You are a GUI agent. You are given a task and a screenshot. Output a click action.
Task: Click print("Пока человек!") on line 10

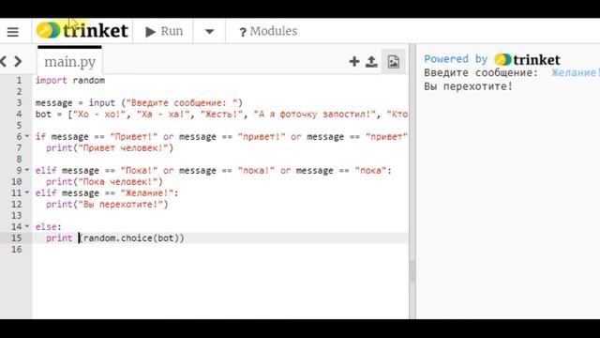click(x=104, y=181)
